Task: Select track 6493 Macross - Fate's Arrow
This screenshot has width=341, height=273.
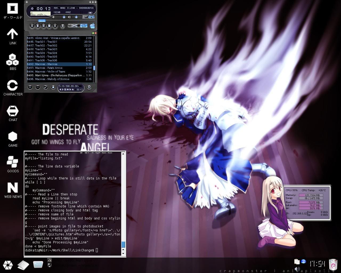Action: point(59,68)
